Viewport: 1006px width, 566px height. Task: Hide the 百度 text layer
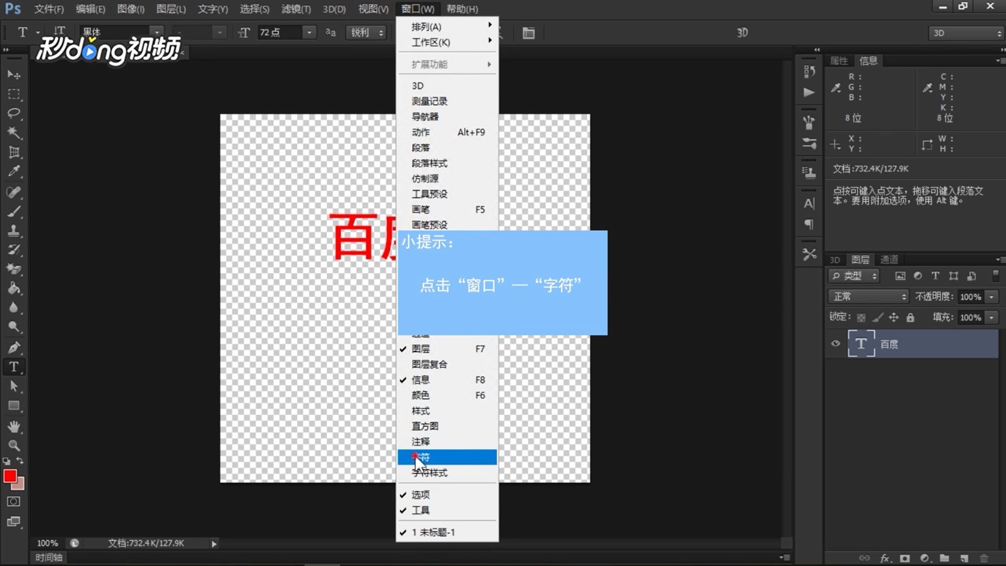836,343
